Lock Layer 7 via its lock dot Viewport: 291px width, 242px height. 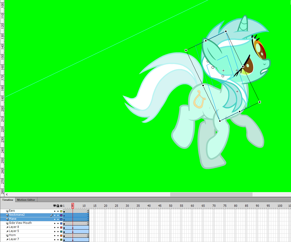click(x=58, y=240)
